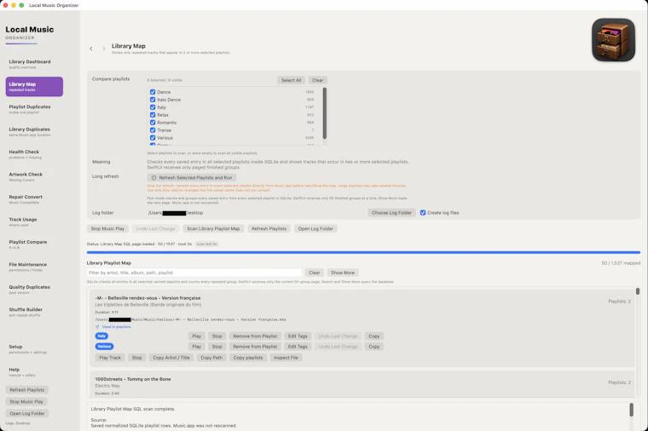Image resolution: width=648 pixels, height=431 pixels.
Task: Navigate back with the left chevron
Action: pos(91,49)
